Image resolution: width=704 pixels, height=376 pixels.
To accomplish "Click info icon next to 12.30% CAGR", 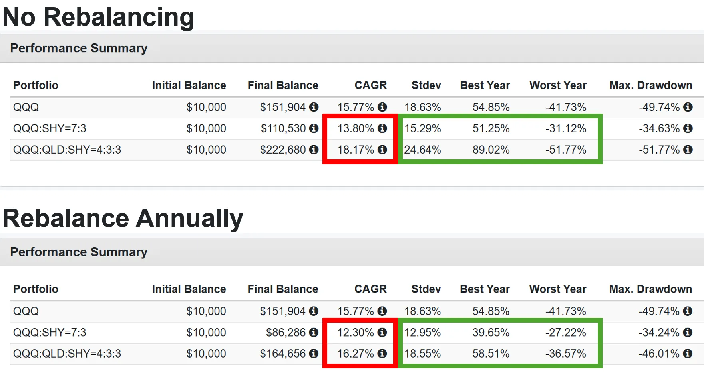I will tap(382, 332).
